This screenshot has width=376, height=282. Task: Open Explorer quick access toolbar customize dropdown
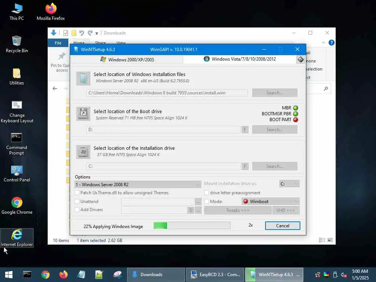point(97,33)
